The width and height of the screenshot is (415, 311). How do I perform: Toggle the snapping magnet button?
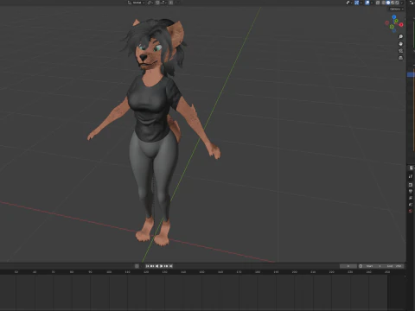pos(157,3)
